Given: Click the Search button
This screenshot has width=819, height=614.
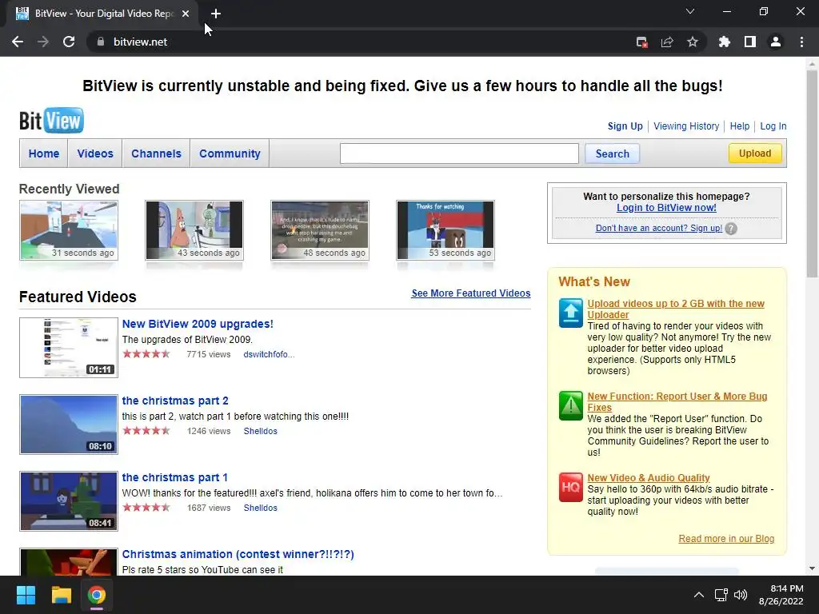Looking at the screenshot, I should click(612, 153).
